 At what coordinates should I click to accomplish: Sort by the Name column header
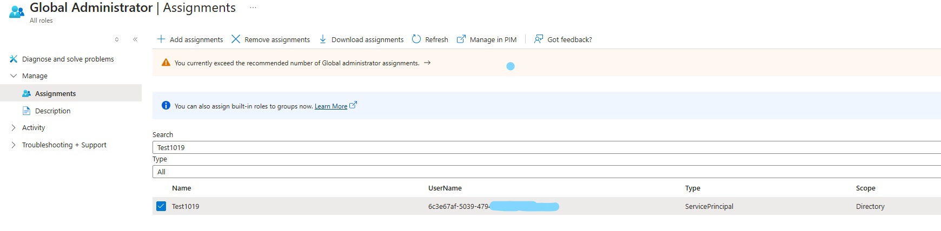point(182,188)
